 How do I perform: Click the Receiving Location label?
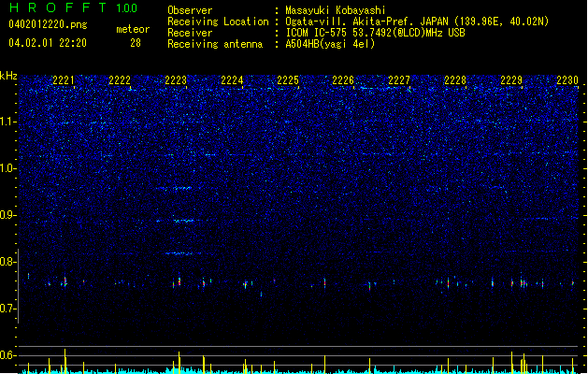click(x=218, y=22)
